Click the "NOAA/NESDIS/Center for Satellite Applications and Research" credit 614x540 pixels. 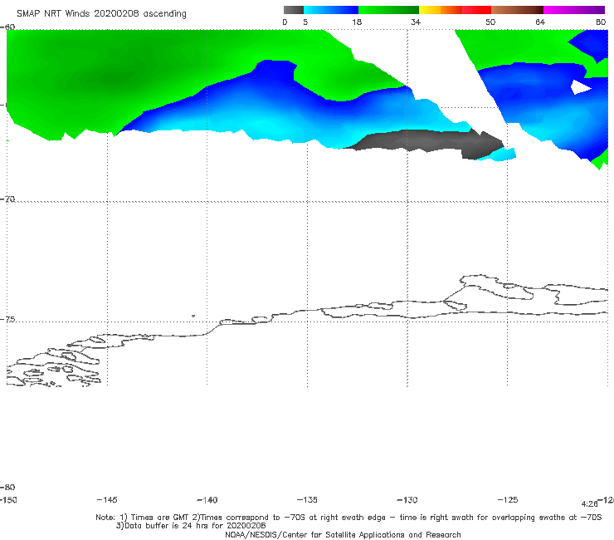click(343, 535)
